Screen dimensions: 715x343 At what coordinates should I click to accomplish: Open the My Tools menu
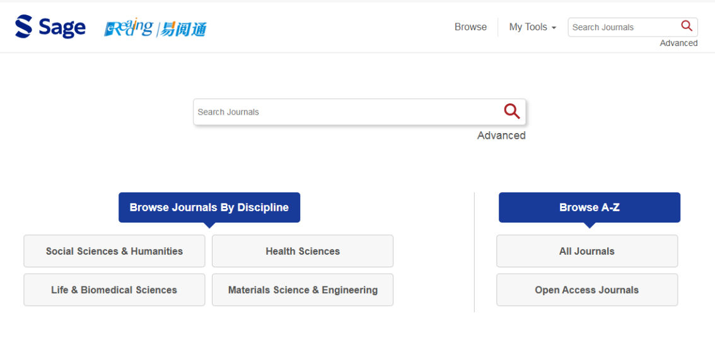point(528,27)
